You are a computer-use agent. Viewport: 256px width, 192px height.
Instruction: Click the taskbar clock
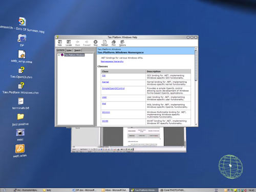pos(251,190)
